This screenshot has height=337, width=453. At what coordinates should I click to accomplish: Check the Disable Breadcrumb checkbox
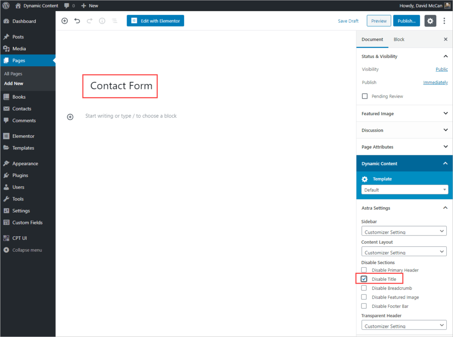point(364,288)
